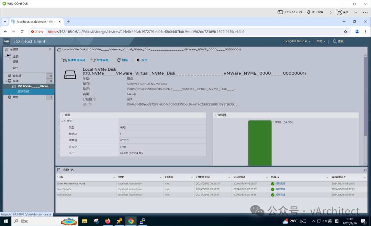
Task: Open the Chrome profile icon
Action: coord(357,32)
